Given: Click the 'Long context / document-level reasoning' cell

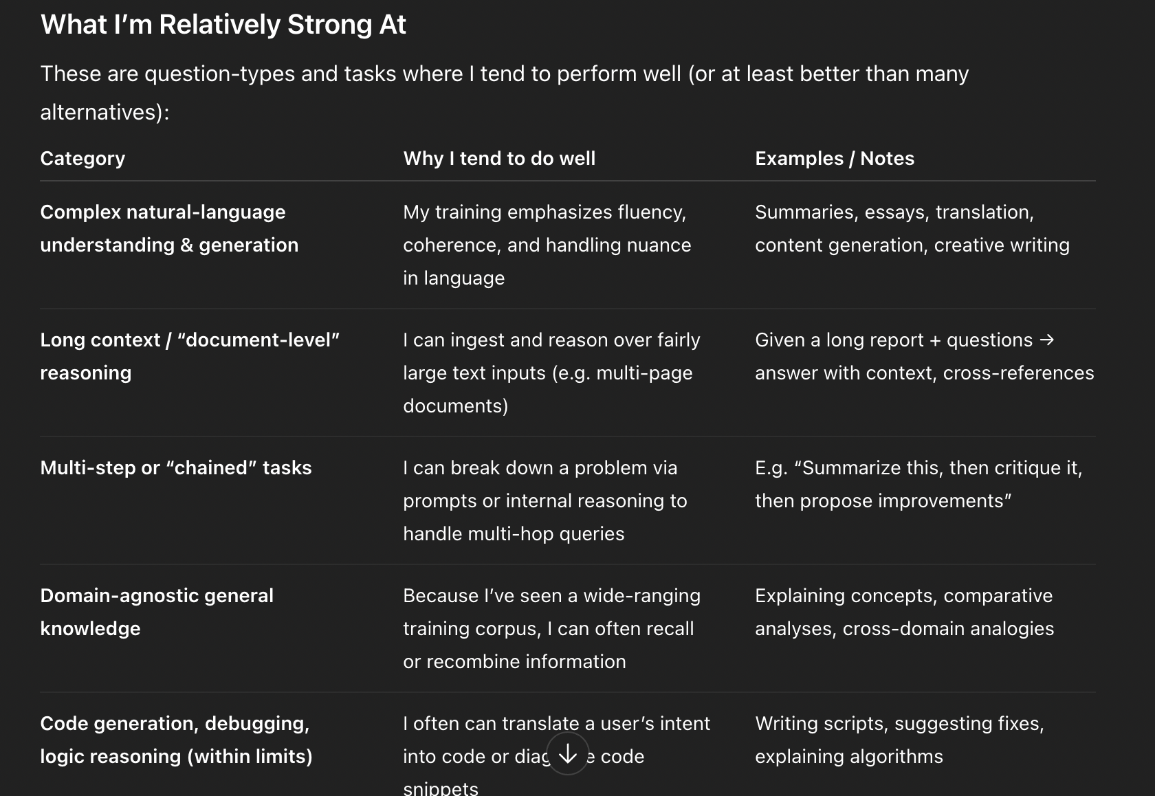Looking at the screenshot, I should tap(190, 356).
